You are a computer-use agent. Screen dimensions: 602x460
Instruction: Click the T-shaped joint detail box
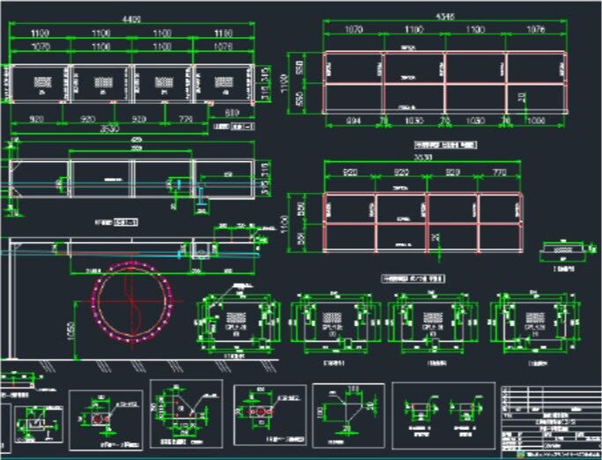pyautogui.click(x=342, y=413)
